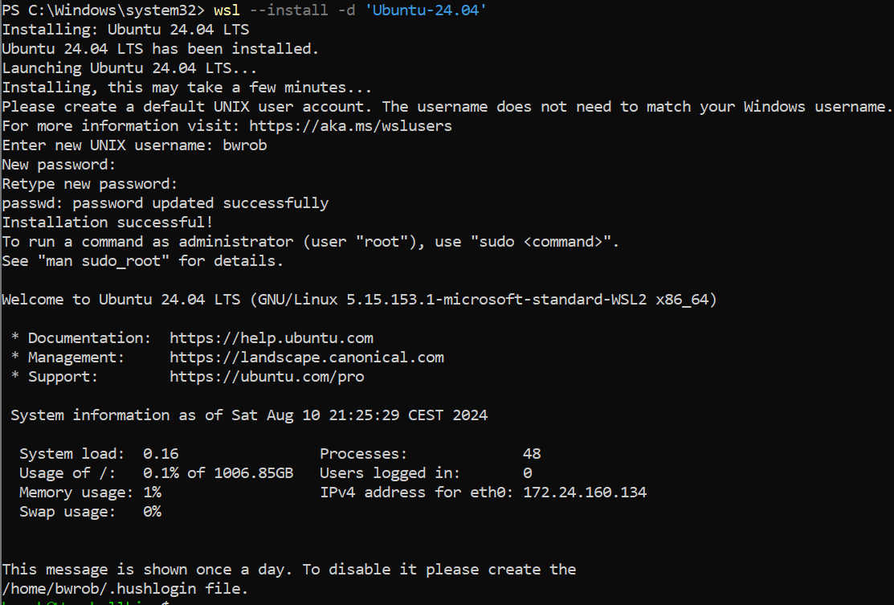Click the 'Ubuntu-24.04' command argument
Screen dimensions: 894x605
(431, 10)
